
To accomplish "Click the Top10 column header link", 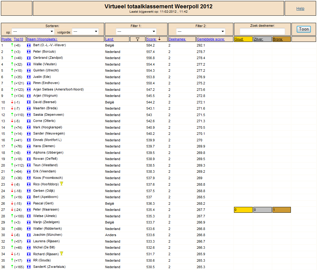I will [18, 39].
